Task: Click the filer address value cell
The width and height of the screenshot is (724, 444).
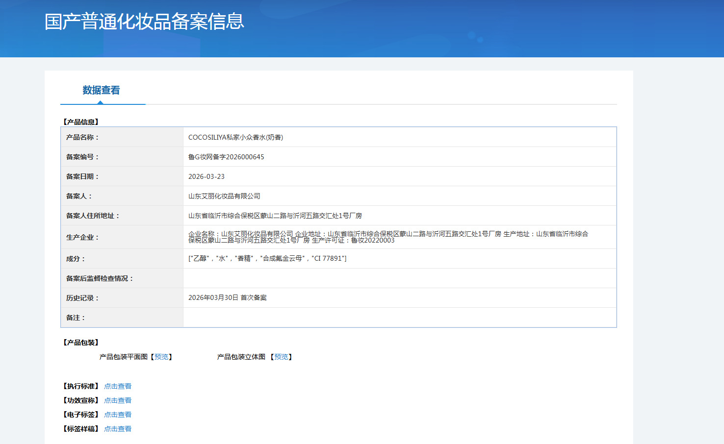Action: [x=400, y=216]
